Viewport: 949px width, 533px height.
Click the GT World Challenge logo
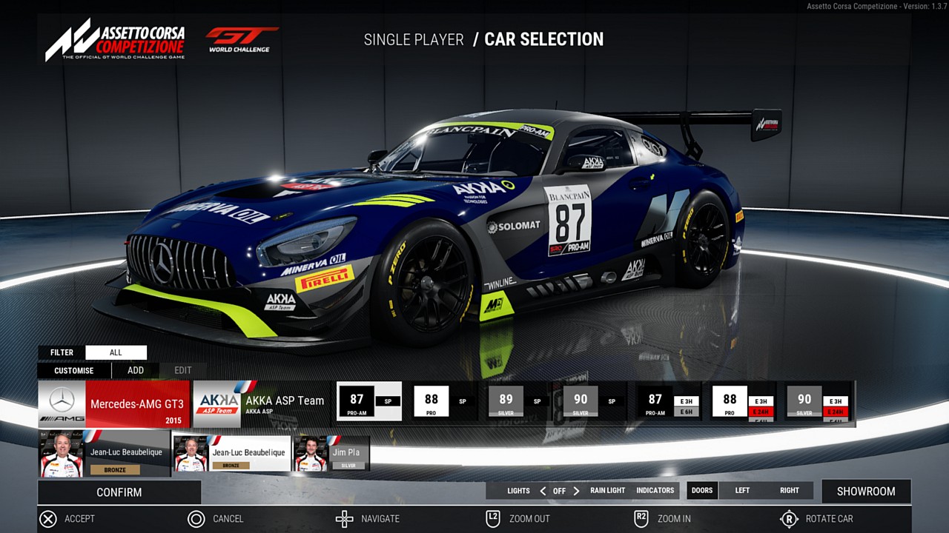click(239, 39)
